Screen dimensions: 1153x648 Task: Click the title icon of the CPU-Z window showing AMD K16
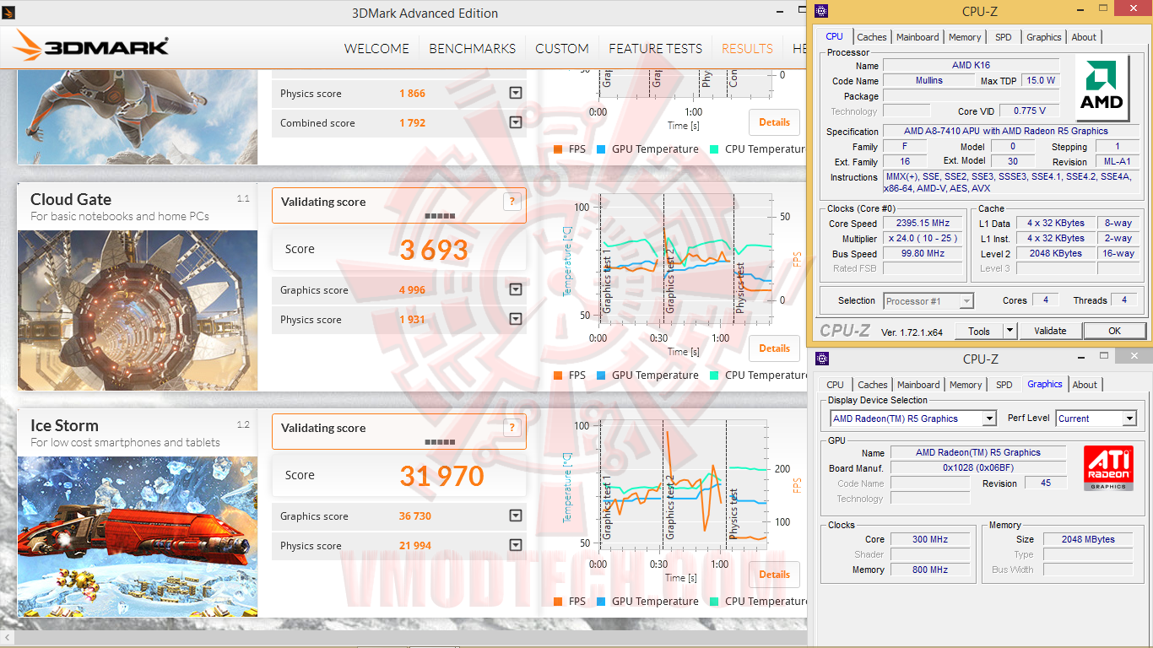point(822,11)
